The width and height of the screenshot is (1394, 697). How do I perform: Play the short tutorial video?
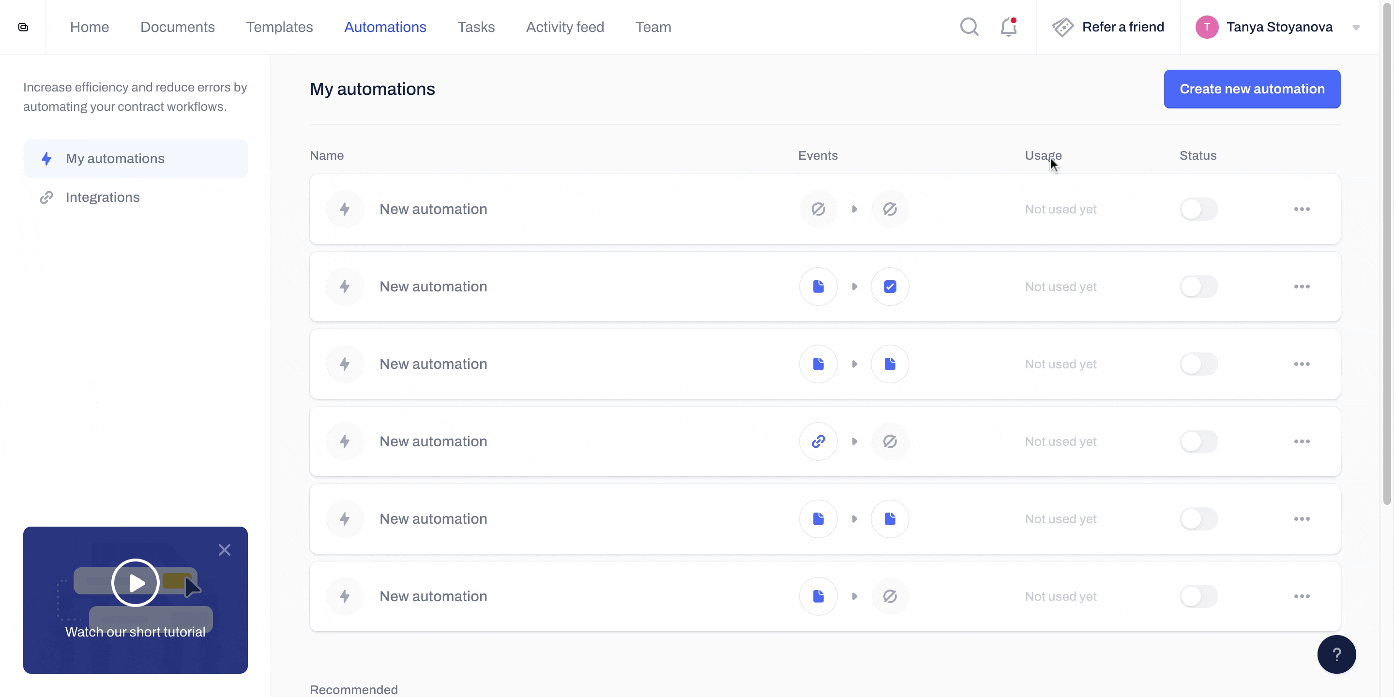tap(135, 582)
